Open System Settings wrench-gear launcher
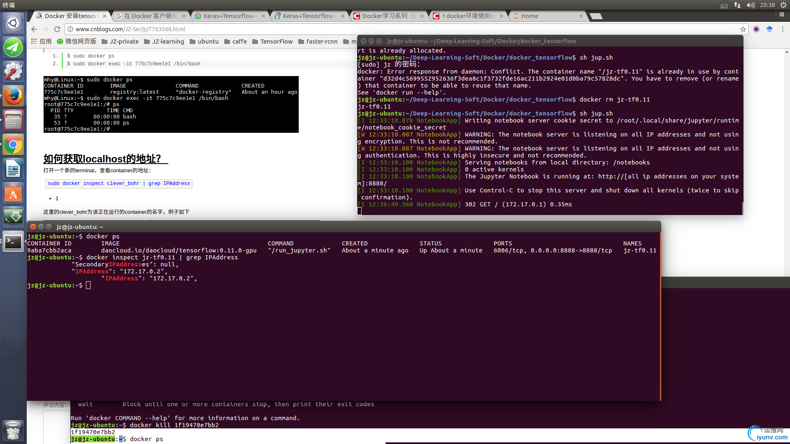The height and width of the screenshot is (444, 790). (x=13, y=72)
